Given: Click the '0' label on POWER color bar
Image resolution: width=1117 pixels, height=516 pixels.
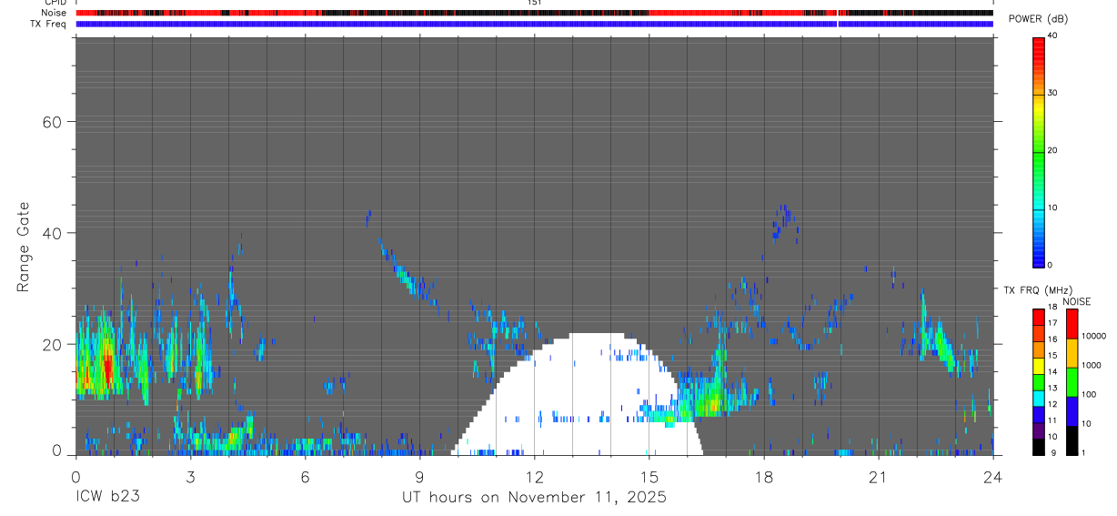Looking at the screenshot, I should click(1051, 265).
